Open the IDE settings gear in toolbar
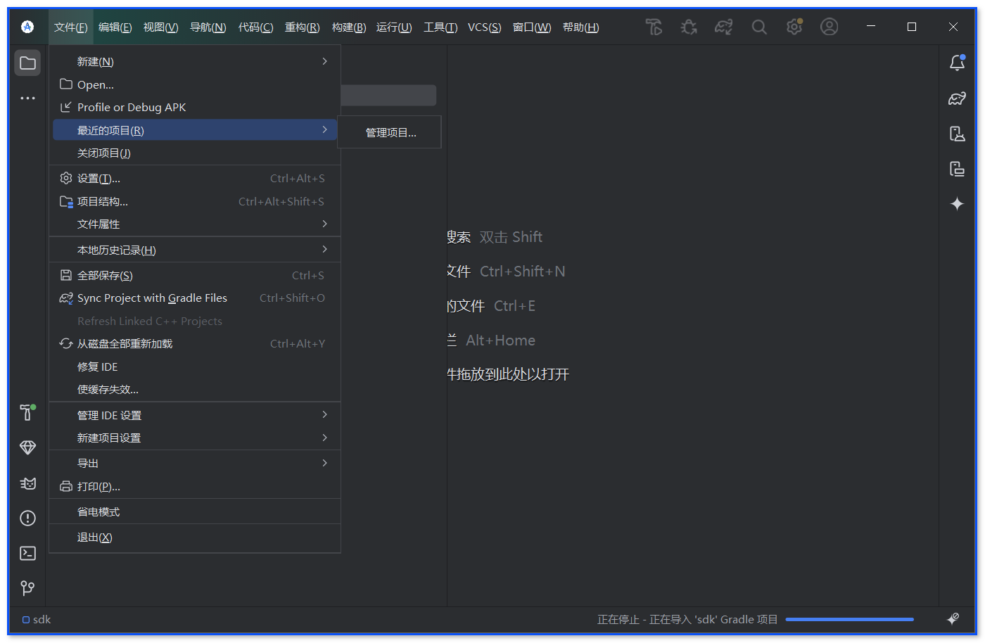985x643 pixels. [794, 27]
